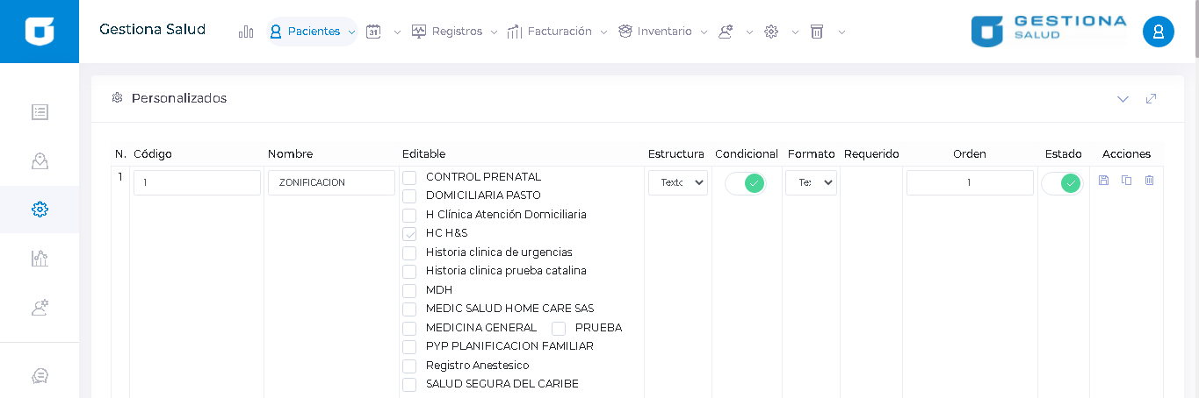Open the chat messages icon in sidebar
The height and width of the screenshot is (398, 1199).
40,375
